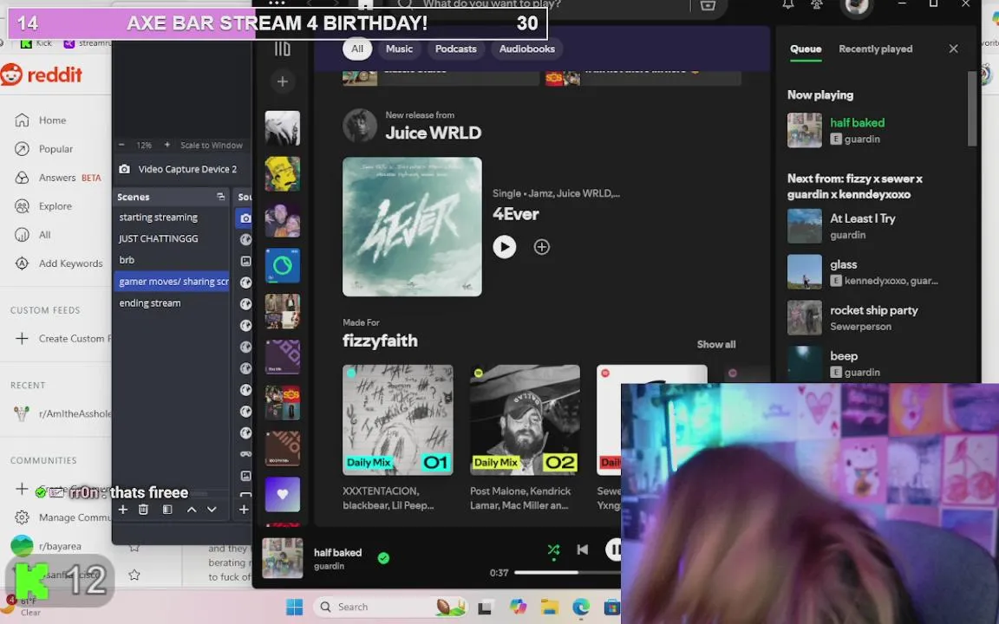Click Add Keywords in Reddit sidebar
Screen dimensions: 999x624
point(58,263)
